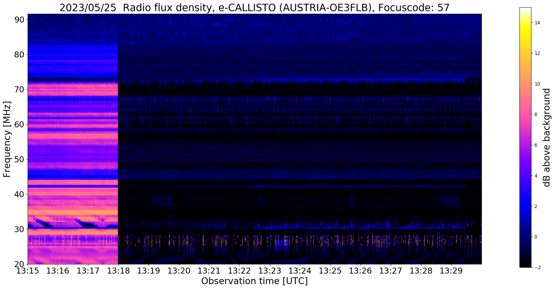The width and height of the screenshot is (555, 289).
Task: Click the 13:16 time tick label
Action: (x=58, y=271)
